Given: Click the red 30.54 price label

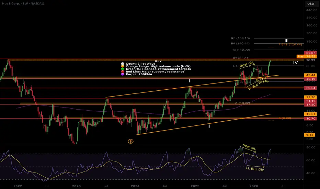Looking at the screenshot, I should 310,88.
